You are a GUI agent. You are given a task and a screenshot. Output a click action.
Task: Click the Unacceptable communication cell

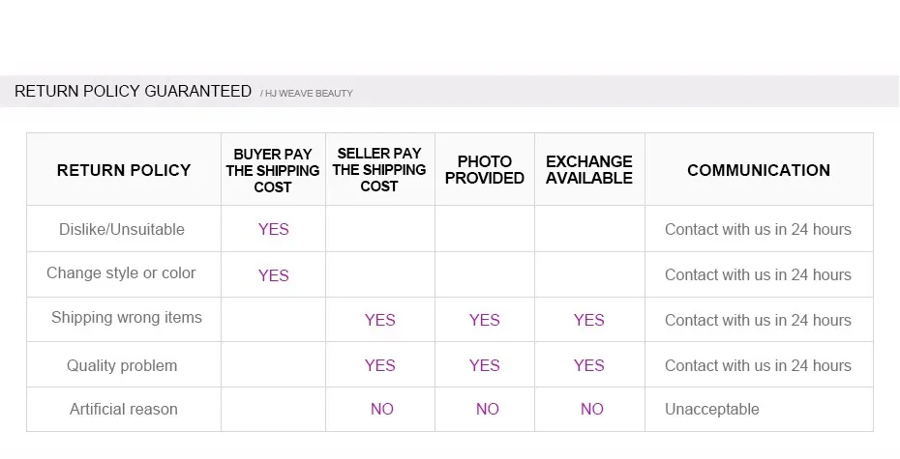pyautogui.click(x=712, y=410)
